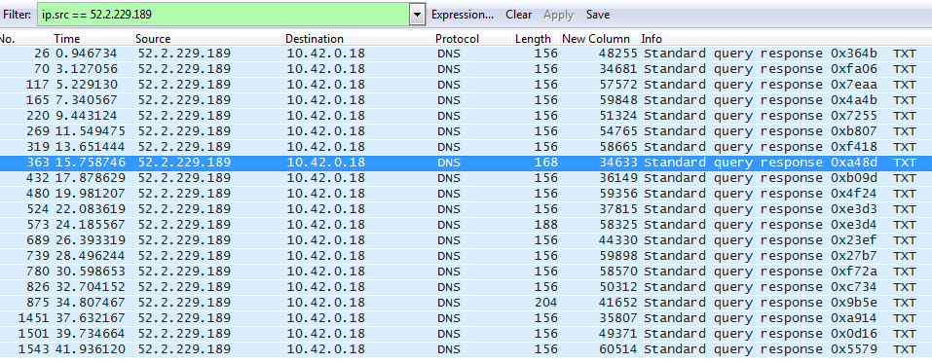Click length value 168 in packet 363
Viewport: 932px width, 363px height.
(x=546, y=163)
